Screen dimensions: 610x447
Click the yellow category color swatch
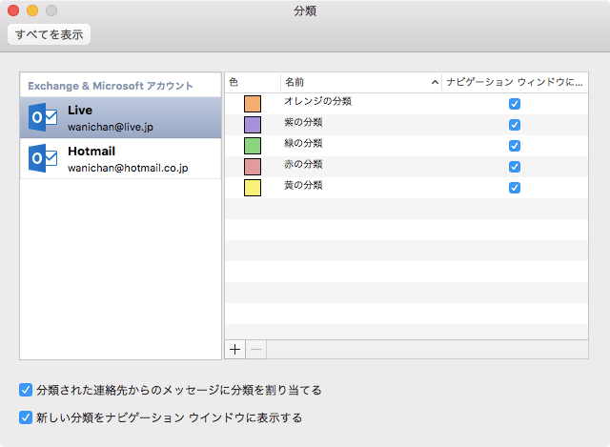(x=253, y=188)
